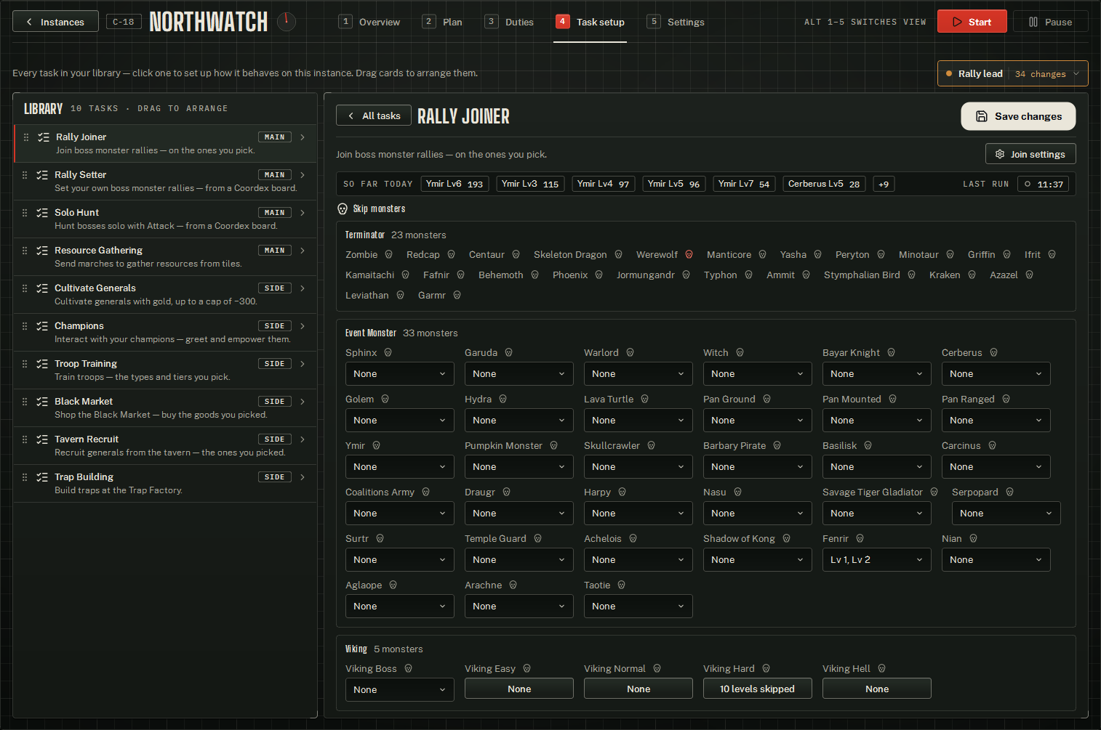
Task: Click the skull icon beside Hydra
Action: [503, 400]
